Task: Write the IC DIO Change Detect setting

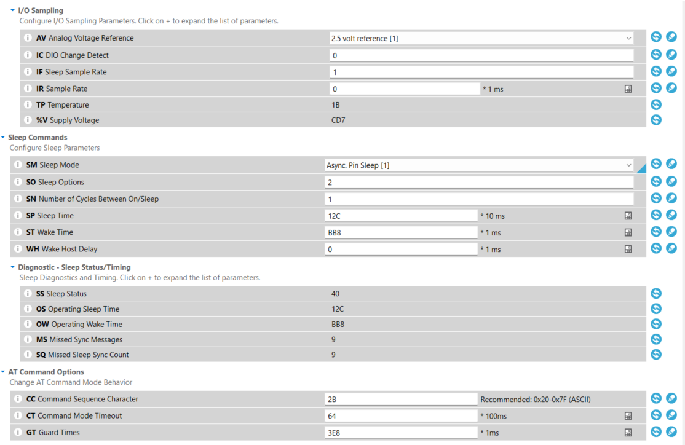Action: coord(671,55)
